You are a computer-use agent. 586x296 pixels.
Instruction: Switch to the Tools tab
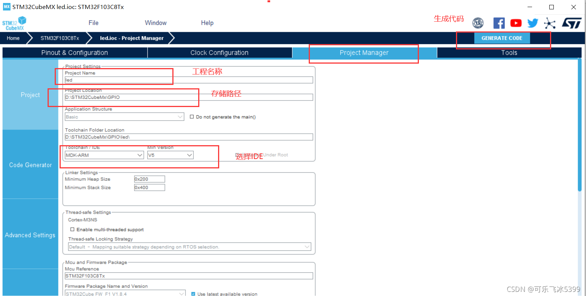click(509, 53)
